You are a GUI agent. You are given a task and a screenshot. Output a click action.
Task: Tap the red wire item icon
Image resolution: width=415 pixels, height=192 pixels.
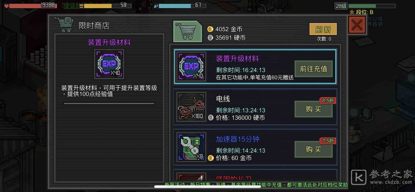[191, 107]
